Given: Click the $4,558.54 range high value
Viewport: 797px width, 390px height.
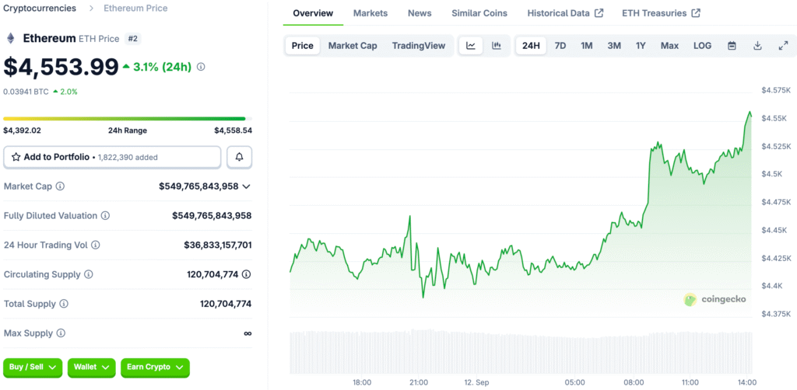Looking at the screenshot, I should click(x=233, y=131).
